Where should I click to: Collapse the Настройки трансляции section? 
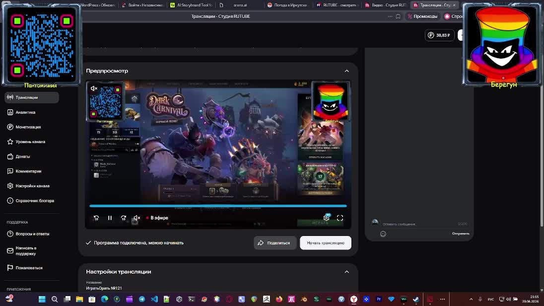(346, 272)
